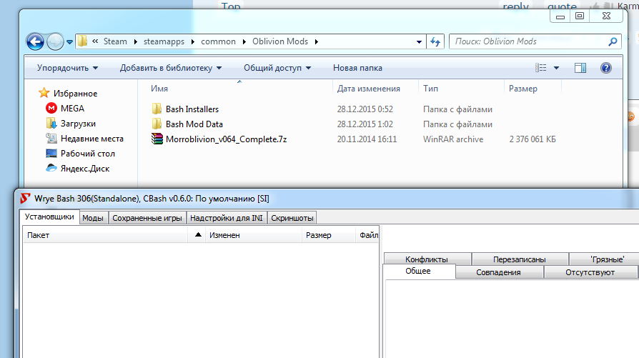The image size is (639, 358).
Task: Click the Новая папка button
Action: (357, 68)
